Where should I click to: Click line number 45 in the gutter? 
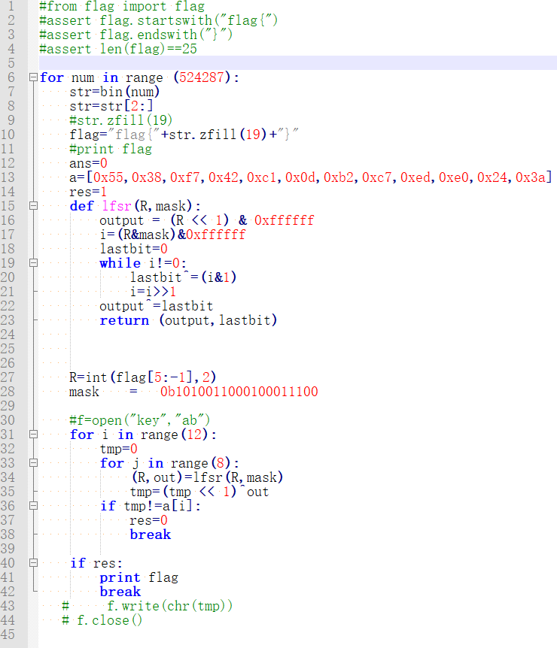[8, 634]
